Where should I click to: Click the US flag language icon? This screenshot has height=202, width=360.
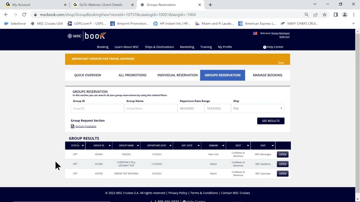[255, 33]
